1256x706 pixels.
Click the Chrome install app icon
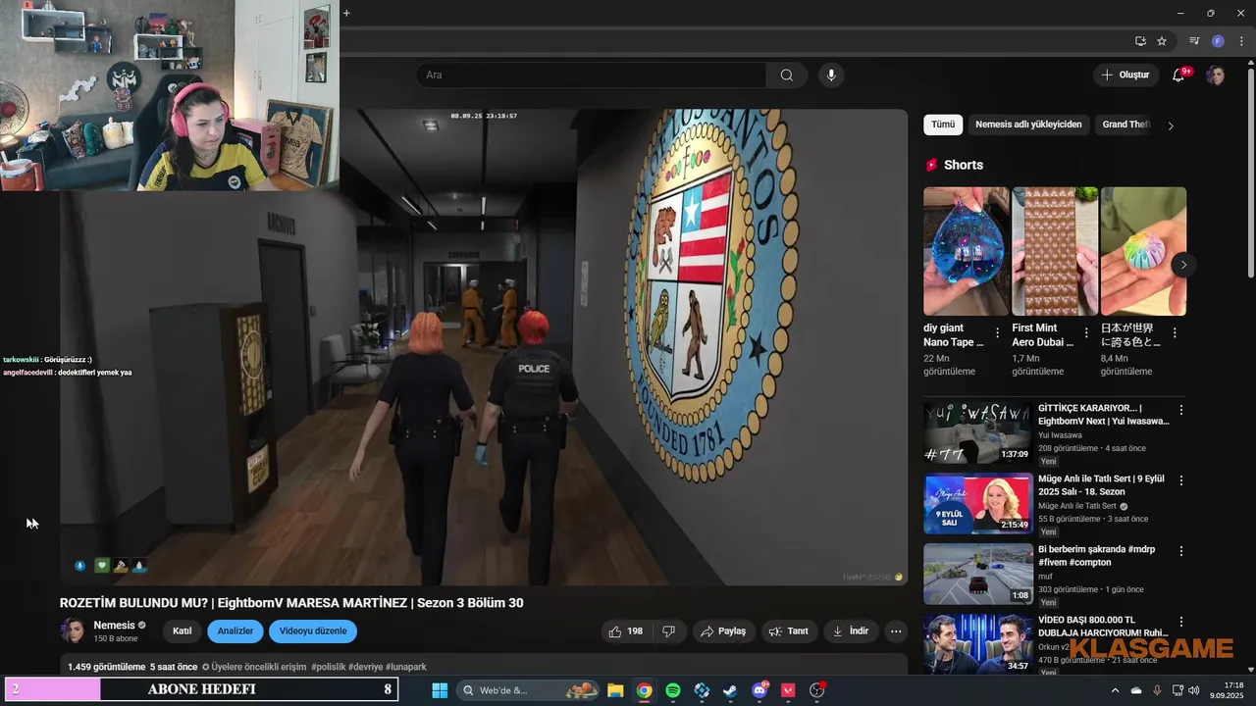1140,41
